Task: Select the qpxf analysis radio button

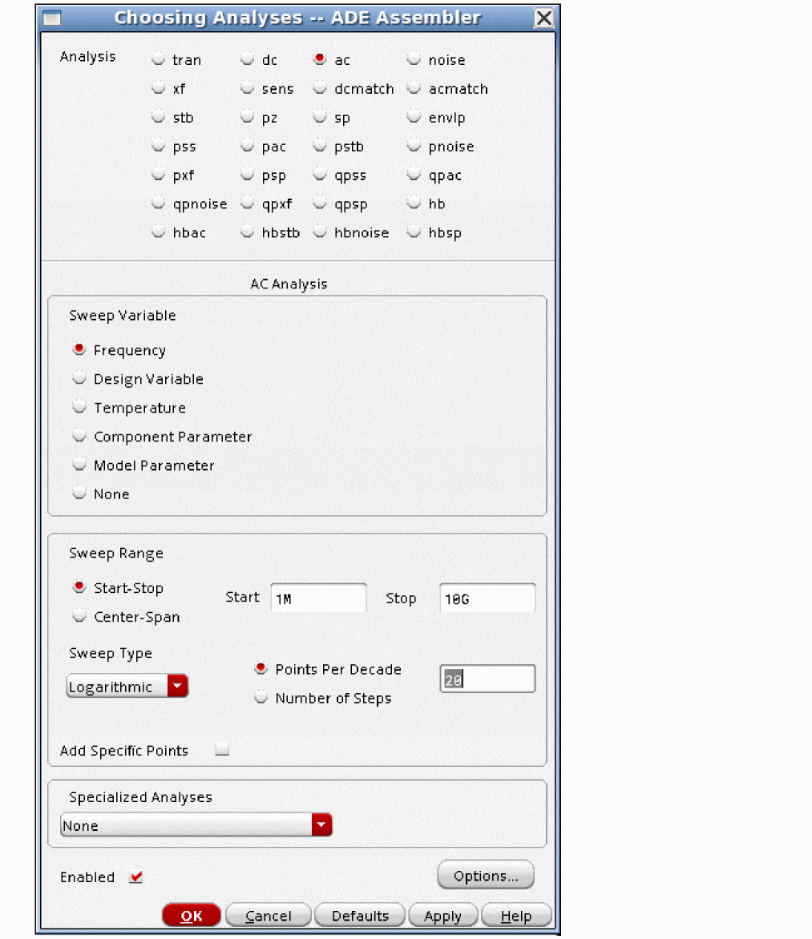Action: (248, 203)
